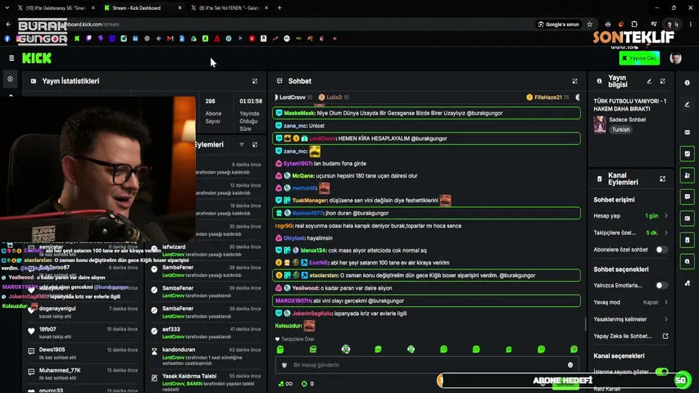Open the hamburger menu beside the Kick logo
699x393 pixels.
(x=11, y=58)
